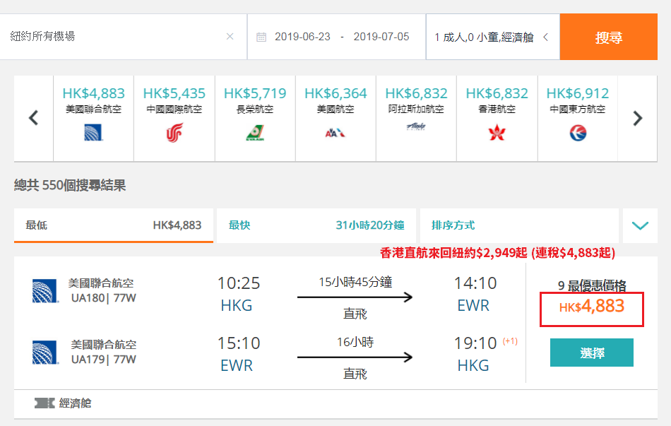Click the orange 搜尋 button

tap(609, 37)
